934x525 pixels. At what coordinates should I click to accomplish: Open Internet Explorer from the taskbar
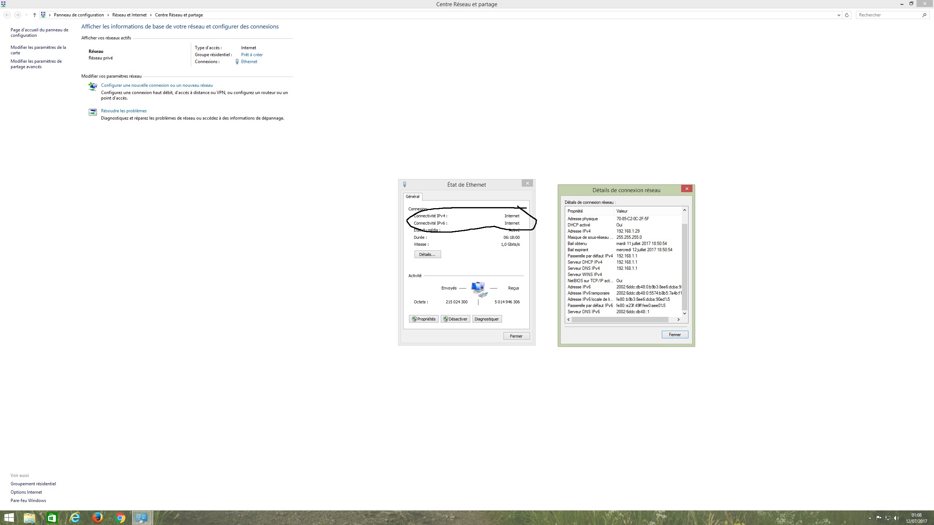(x=75, y=517)
